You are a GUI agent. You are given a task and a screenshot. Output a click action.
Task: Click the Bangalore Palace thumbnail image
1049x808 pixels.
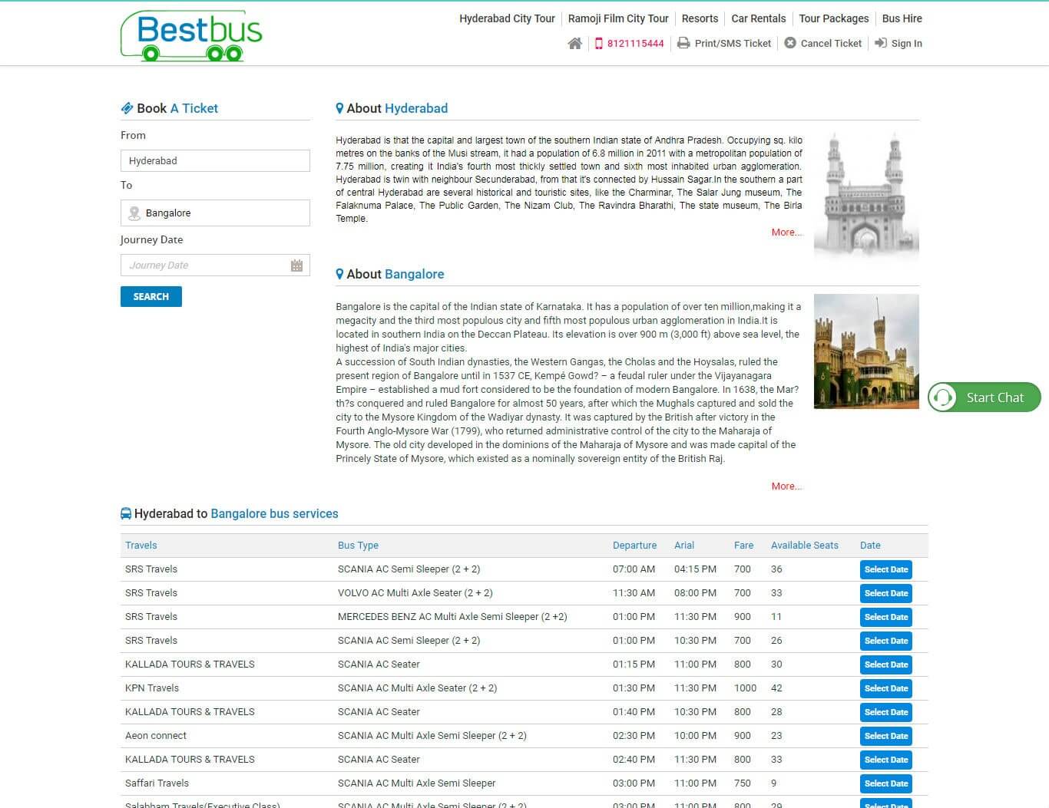point(866,351)
